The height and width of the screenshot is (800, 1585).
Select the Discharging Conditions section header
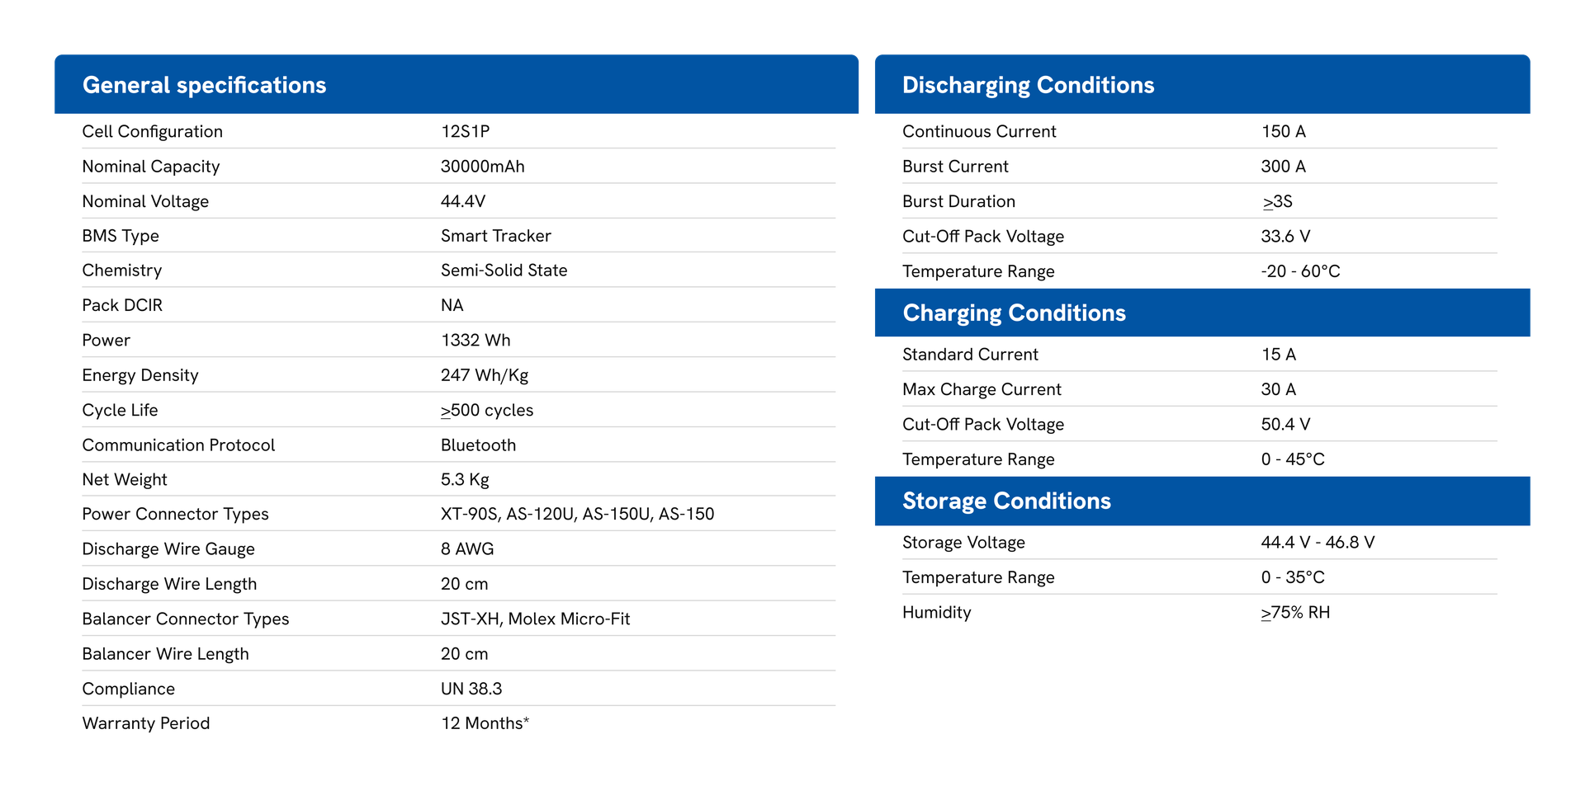pos(1028,85)
